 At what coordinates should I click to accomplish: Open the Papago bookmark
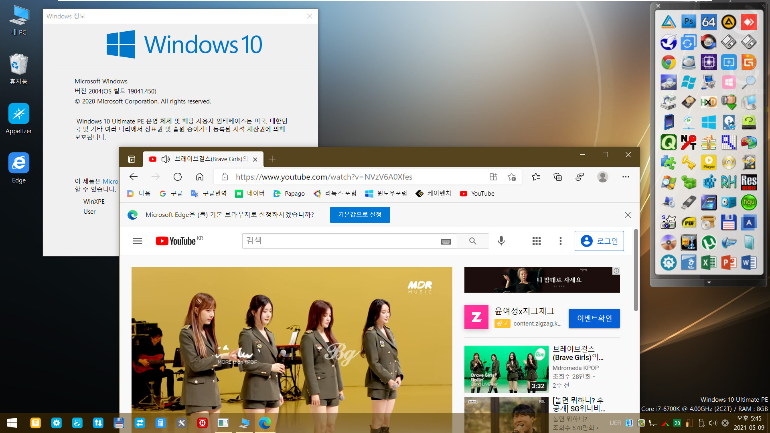289,194
